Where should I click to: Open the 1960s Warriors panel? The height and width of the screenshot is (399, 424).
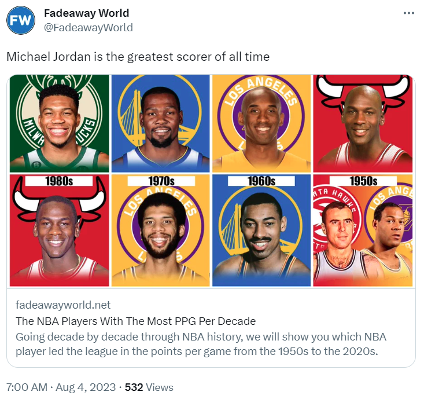click(x=262, y=230)
